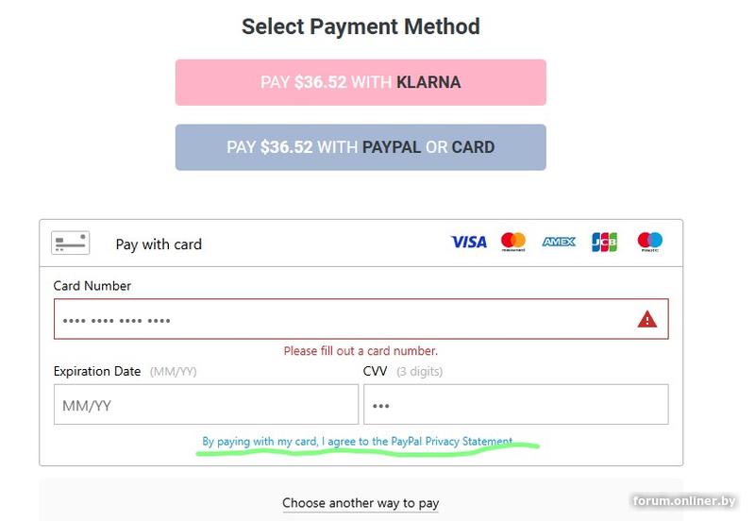
Task: Click the red warning triangle icon
Action: (646, 320)
